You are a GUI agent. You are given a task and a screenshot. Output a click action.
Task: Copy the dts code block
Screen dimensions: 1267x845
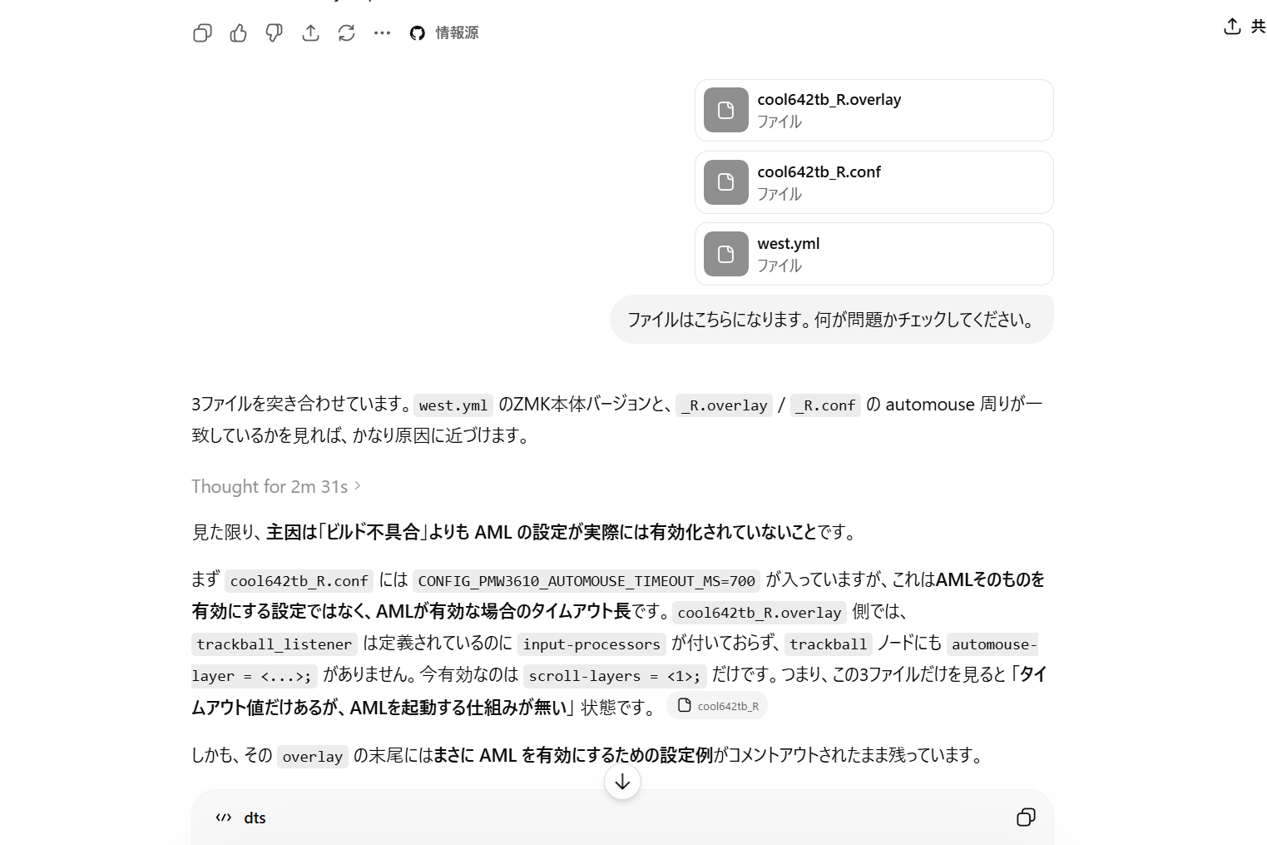coord(1026,818)
